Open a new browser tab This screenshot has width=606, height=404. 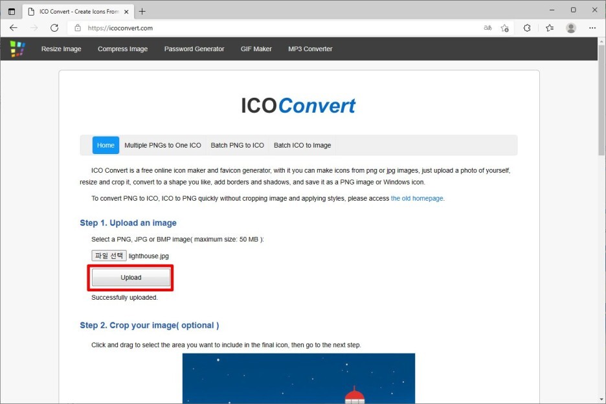(x=142, y=12)
